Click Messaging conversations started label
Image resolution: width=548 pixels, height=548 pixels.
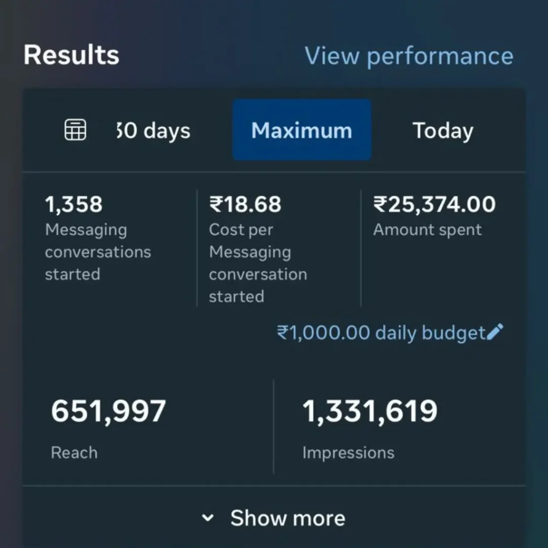[97, 252]
